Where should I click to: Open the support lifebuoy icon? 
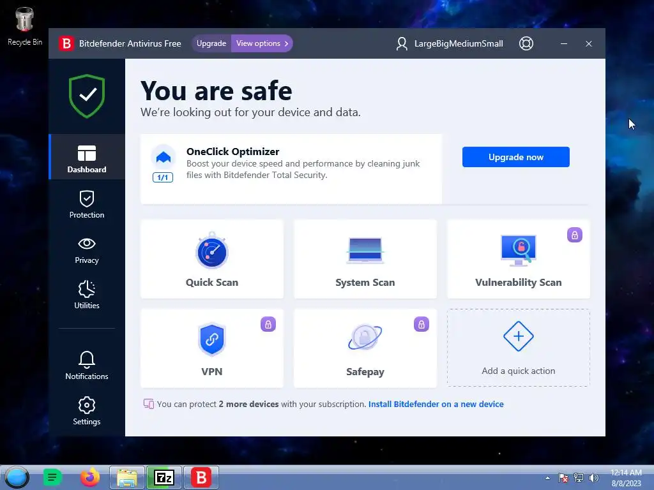tap(526, 43)
